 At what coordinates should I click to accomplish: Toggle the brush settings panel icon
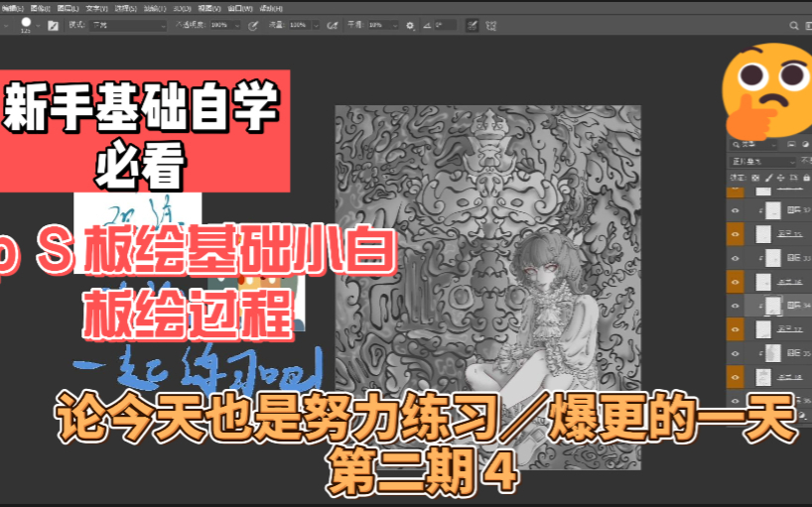[x=54, y=23]
